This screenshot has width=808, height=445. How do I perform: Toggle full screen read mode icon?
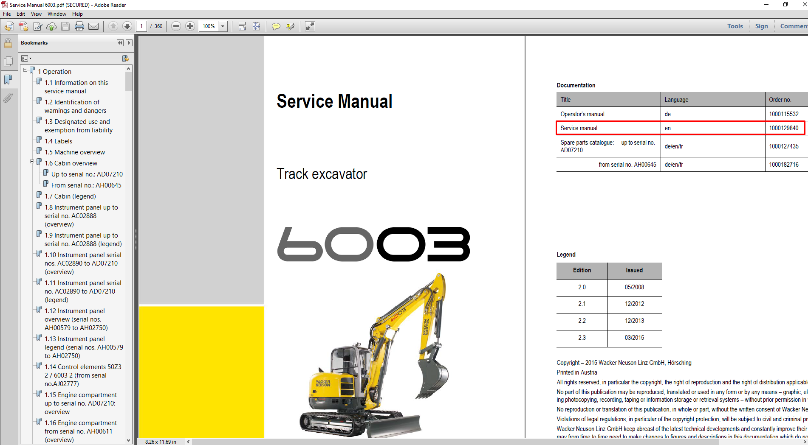[x=310, y=26]
